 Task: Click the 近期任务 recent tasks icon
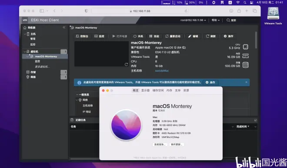[72, 120]
